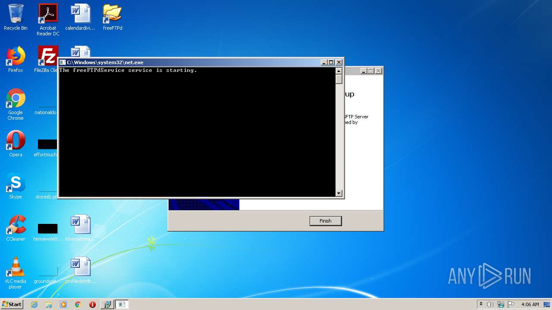The width and height of the screenshot is (552, 310).
Task: Launch VLC media player desktop shortcut
Action: (16, 273)
